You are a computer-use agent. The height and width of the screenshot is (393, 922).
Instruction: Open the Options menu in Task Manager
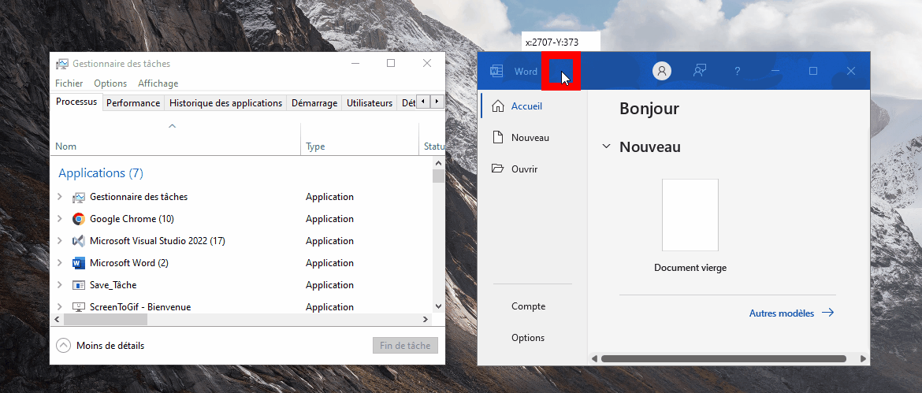[110, 83]
